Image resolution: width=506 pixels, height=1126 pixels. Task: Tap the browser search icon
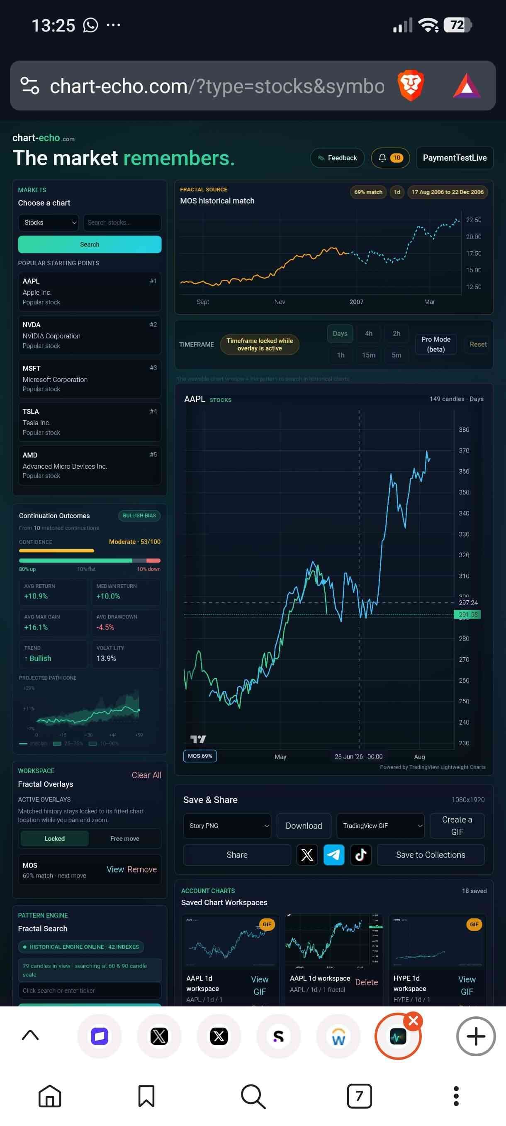click(x=253, y=1096)
